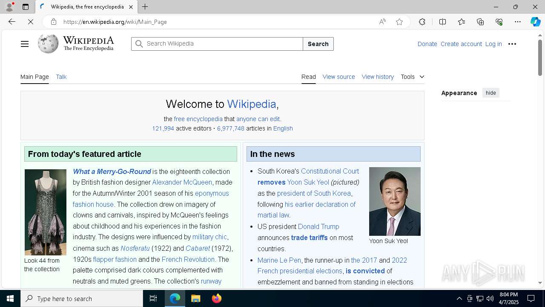Click Create account
This screenshot has width=545, height=307.
[x=461, y=44]
